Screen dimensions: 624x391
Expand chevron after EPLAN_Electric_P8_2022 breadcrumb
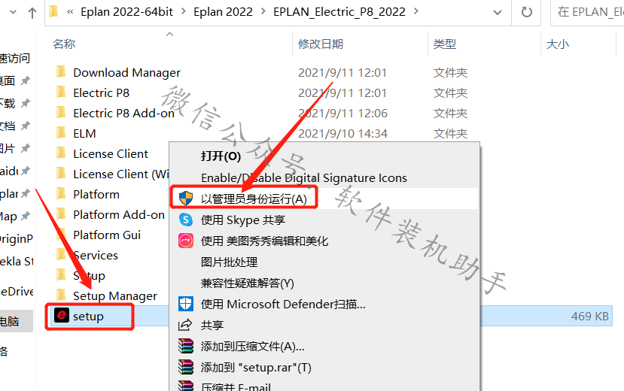tap(416, 11)
